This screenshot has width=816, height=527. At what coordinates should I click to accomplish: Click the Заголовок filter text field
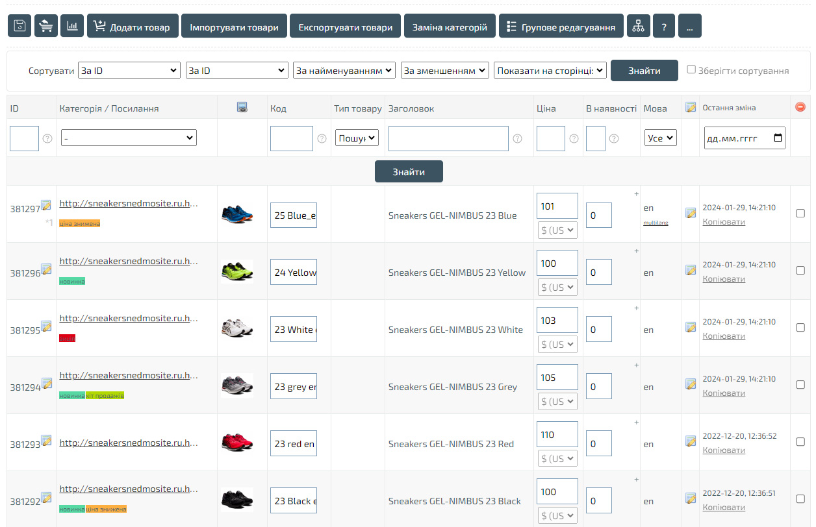[448, 138]
